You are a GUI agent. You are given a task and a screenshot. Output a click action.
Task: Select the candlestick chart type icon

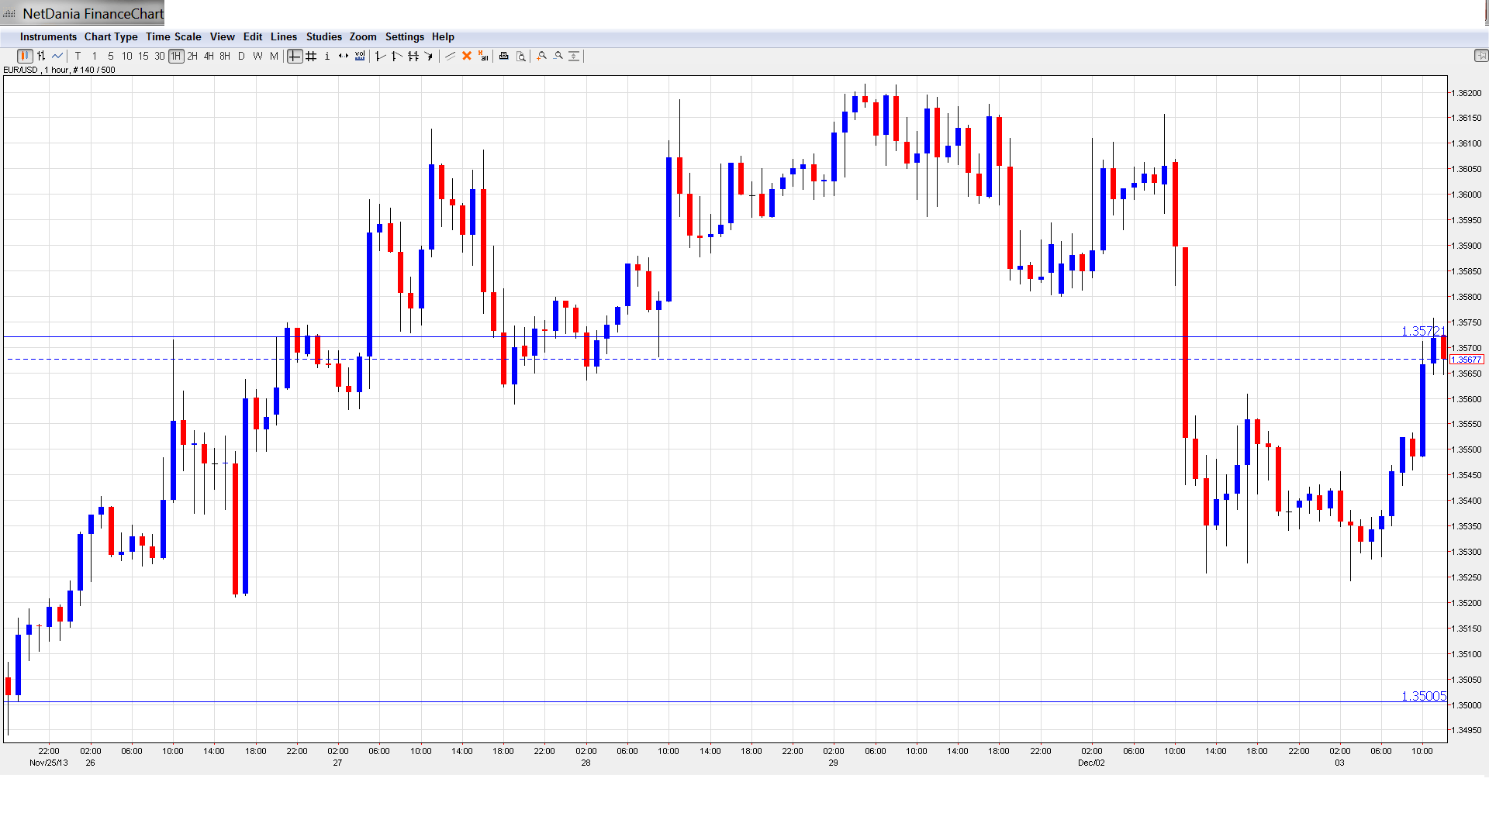25,56
